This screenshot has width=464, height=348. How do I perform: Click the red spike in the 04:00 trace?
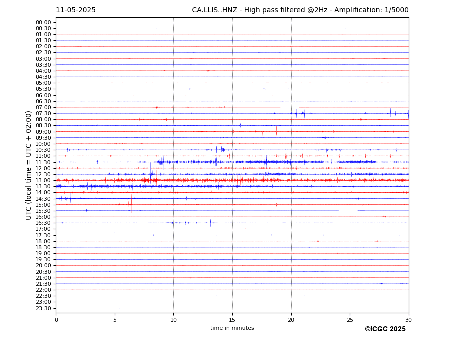click(208, 71)
